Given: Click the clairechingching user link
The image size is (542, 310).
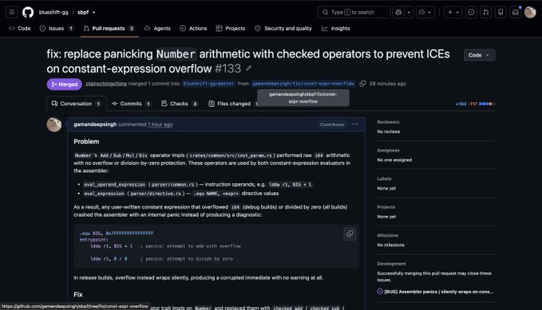Looking at the screenshot, I should 106,84.
